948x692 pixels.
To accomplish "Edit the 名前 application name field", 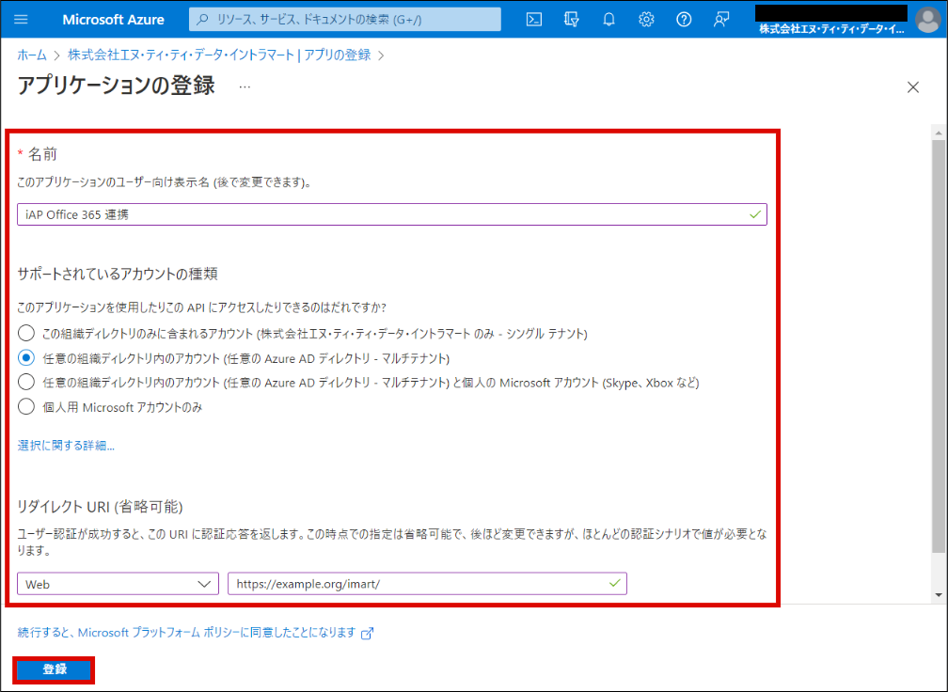I will point(392,214).
